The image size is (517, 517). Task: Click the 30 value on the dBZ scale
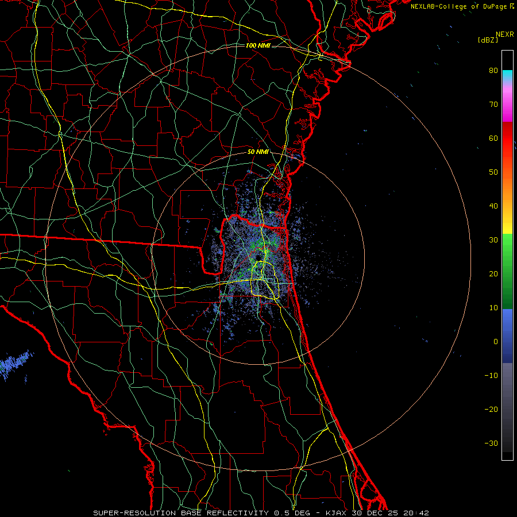click(493, 240)
